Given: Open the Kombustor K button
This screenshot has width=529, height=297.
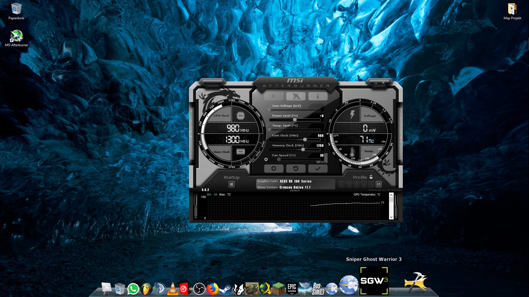Looking at the screenshot, I should click(274, 96).
